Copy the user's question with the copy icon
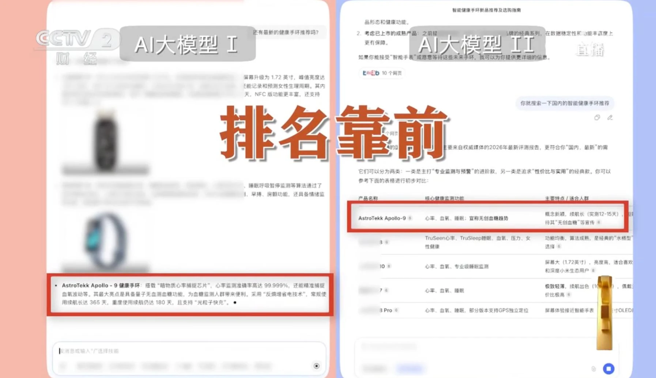This screenshot has width=656, height=378. 596,117
